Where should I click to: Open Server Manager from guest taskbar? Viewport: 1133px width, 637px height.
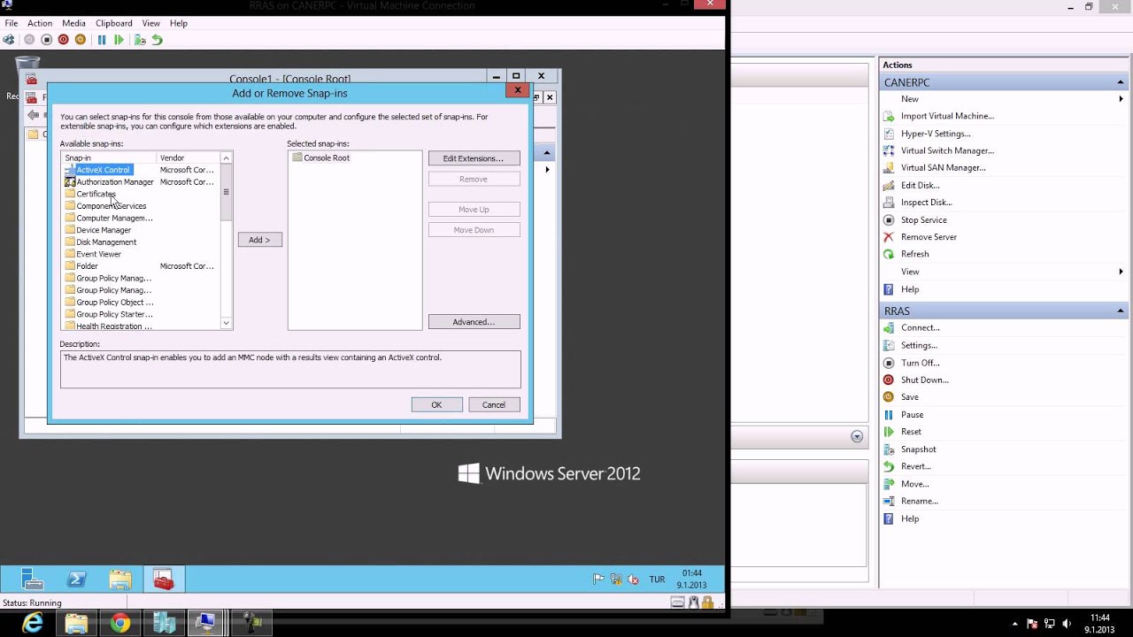tap(33, 579)
